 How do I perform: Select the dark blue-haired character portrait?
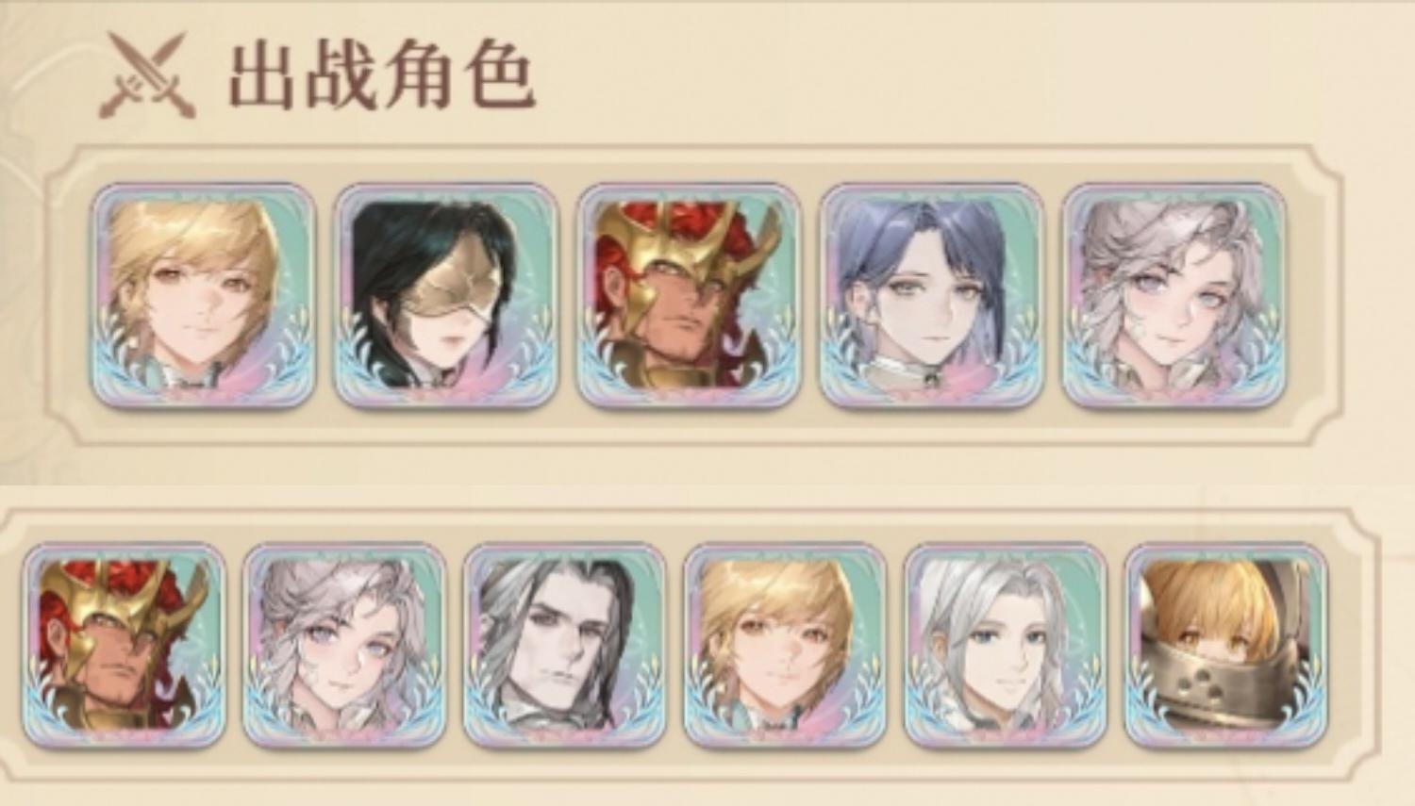click(x=931, y=296)
